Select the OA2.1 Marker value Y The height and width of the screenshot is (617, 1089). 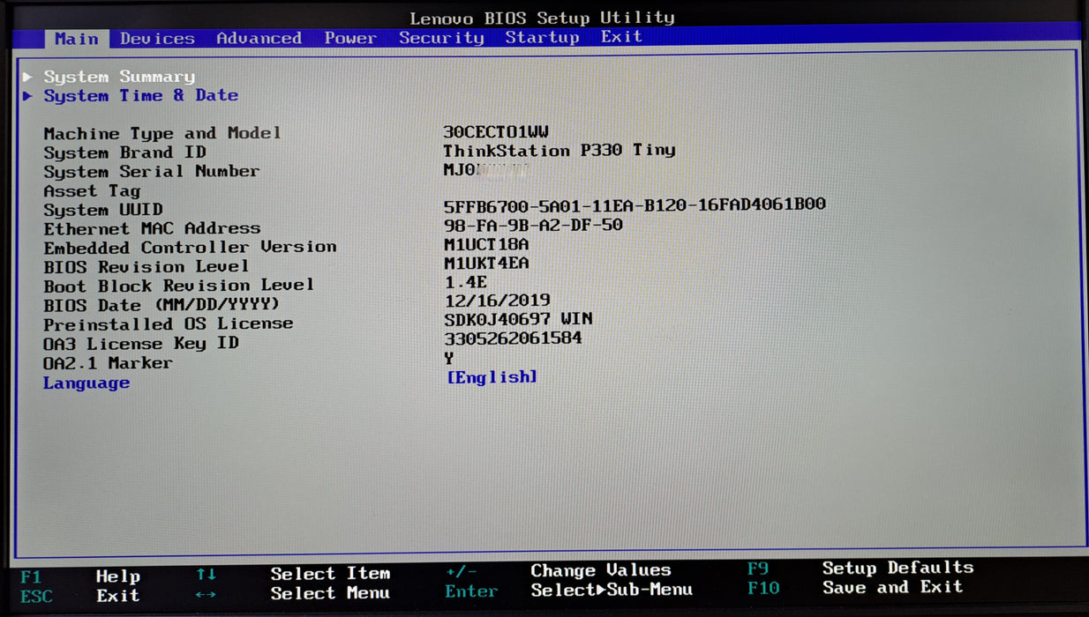pos(449,358)
